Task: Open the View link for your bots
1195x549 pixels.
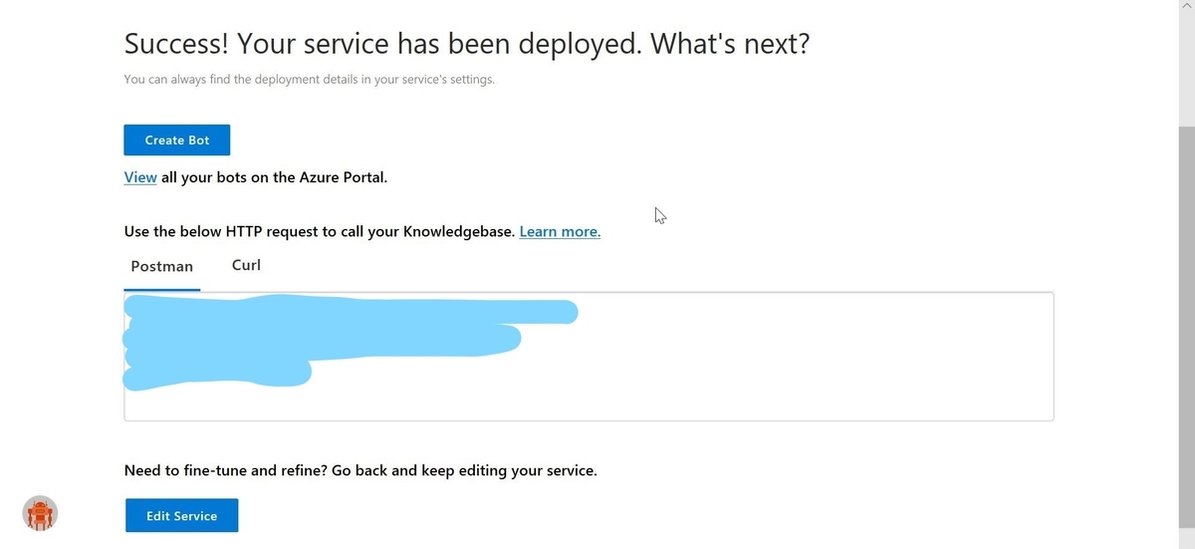Action: point(139,177)
